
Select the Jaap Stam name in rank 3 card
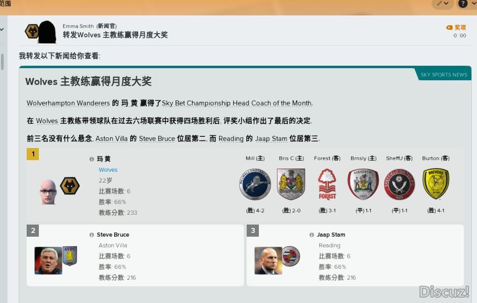pyautogui.click(x=331, y=235)
